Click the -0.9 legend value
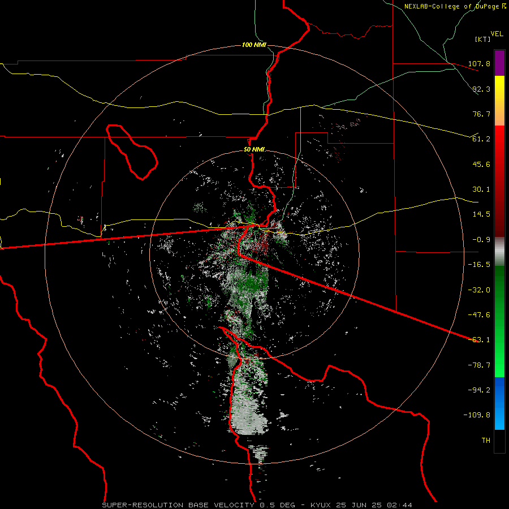This screenshot has width=509, height=509. [x=481, y=240]
